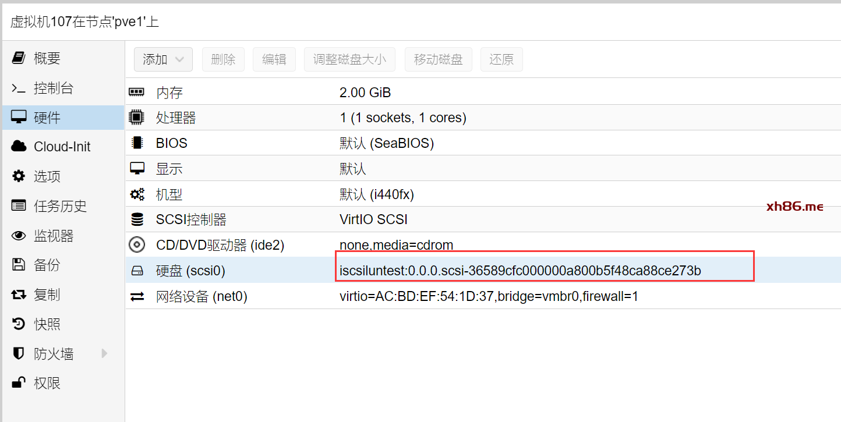Click the history icon beside 快照
This screenshot has width=841, height=422.
click(x=19, y=324)
